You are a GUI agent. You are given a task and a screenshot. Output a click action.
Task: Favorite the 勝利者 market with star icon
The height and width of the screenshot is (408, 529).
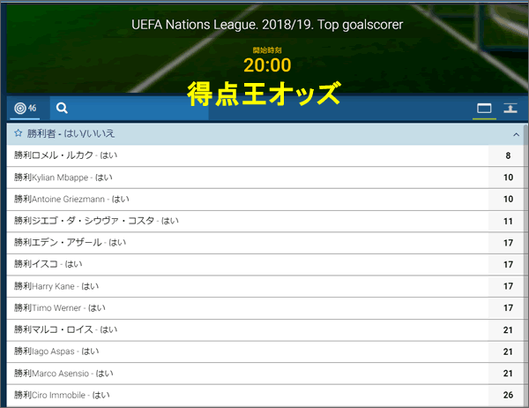(x=19, y=133)
